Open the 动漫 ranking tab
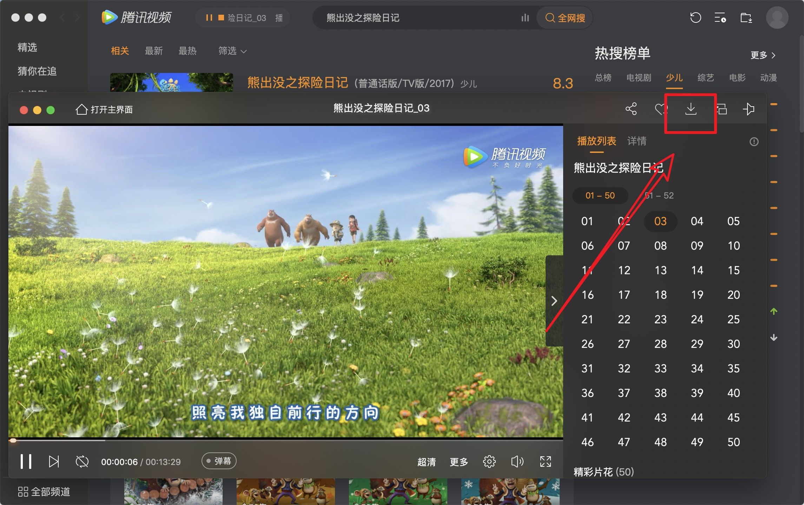The image size is (804, 505). [x=769, y=78]
